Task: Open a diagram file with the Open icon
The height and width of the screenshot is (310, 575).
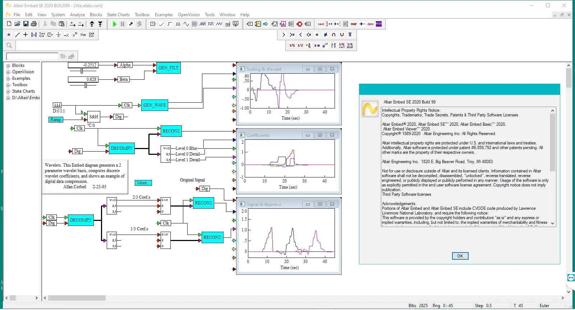Action: (17, 24)
